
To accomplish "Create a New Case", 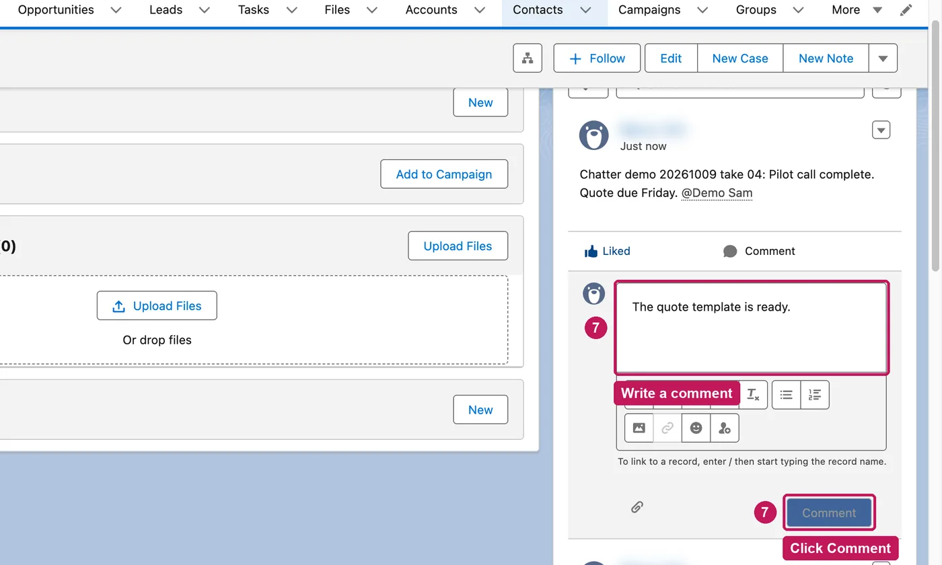I will coord(740,59).
